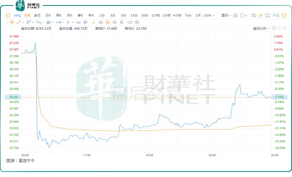This screenshot has height=177, width=292.
Task: Expand the arrow tool dropdown arrow
Action: (73, 22)
